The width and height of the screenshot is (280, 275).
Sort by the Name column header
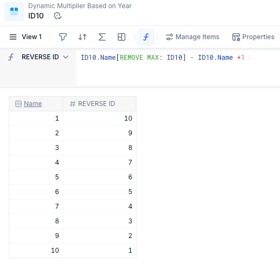coord(33,104)
